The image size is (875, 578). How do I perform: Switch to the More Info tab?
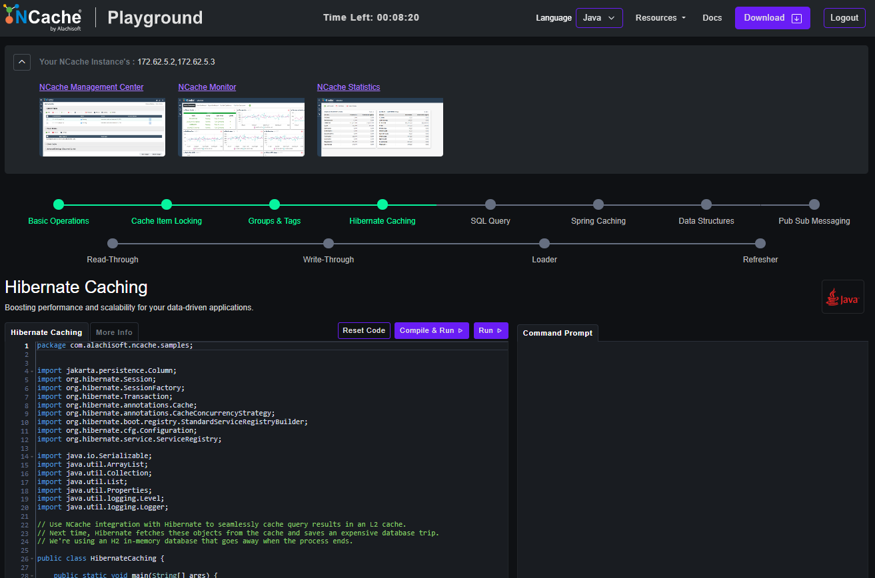114,332
